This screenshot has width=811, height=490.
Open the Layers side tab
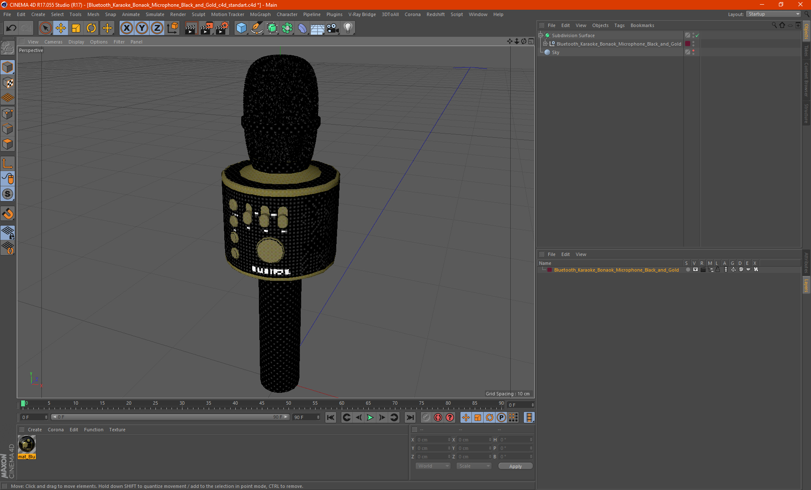pyautogui.click(x=806, y=285)
